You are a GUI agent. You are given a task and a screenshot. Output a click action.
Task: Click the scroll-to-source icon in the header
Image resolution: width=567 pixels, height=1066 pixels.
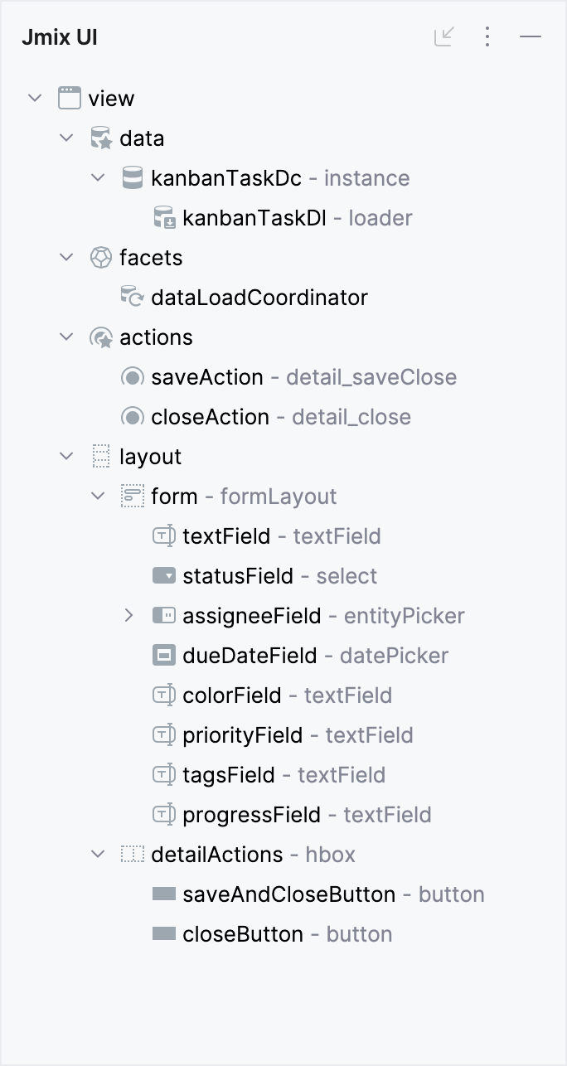pyautogui.click(x=444, y=36)
